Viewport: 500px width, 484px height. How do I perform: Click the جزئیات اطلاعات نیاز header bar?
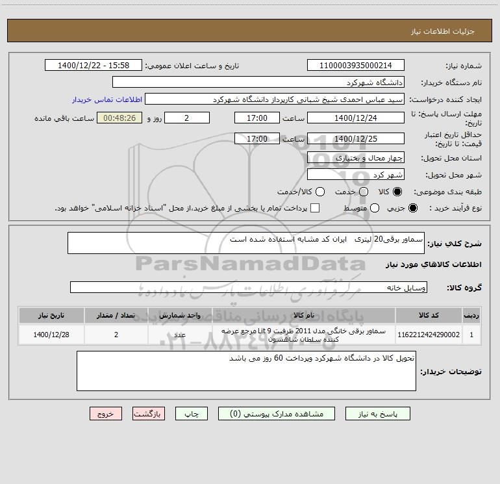tap(250, 31)
